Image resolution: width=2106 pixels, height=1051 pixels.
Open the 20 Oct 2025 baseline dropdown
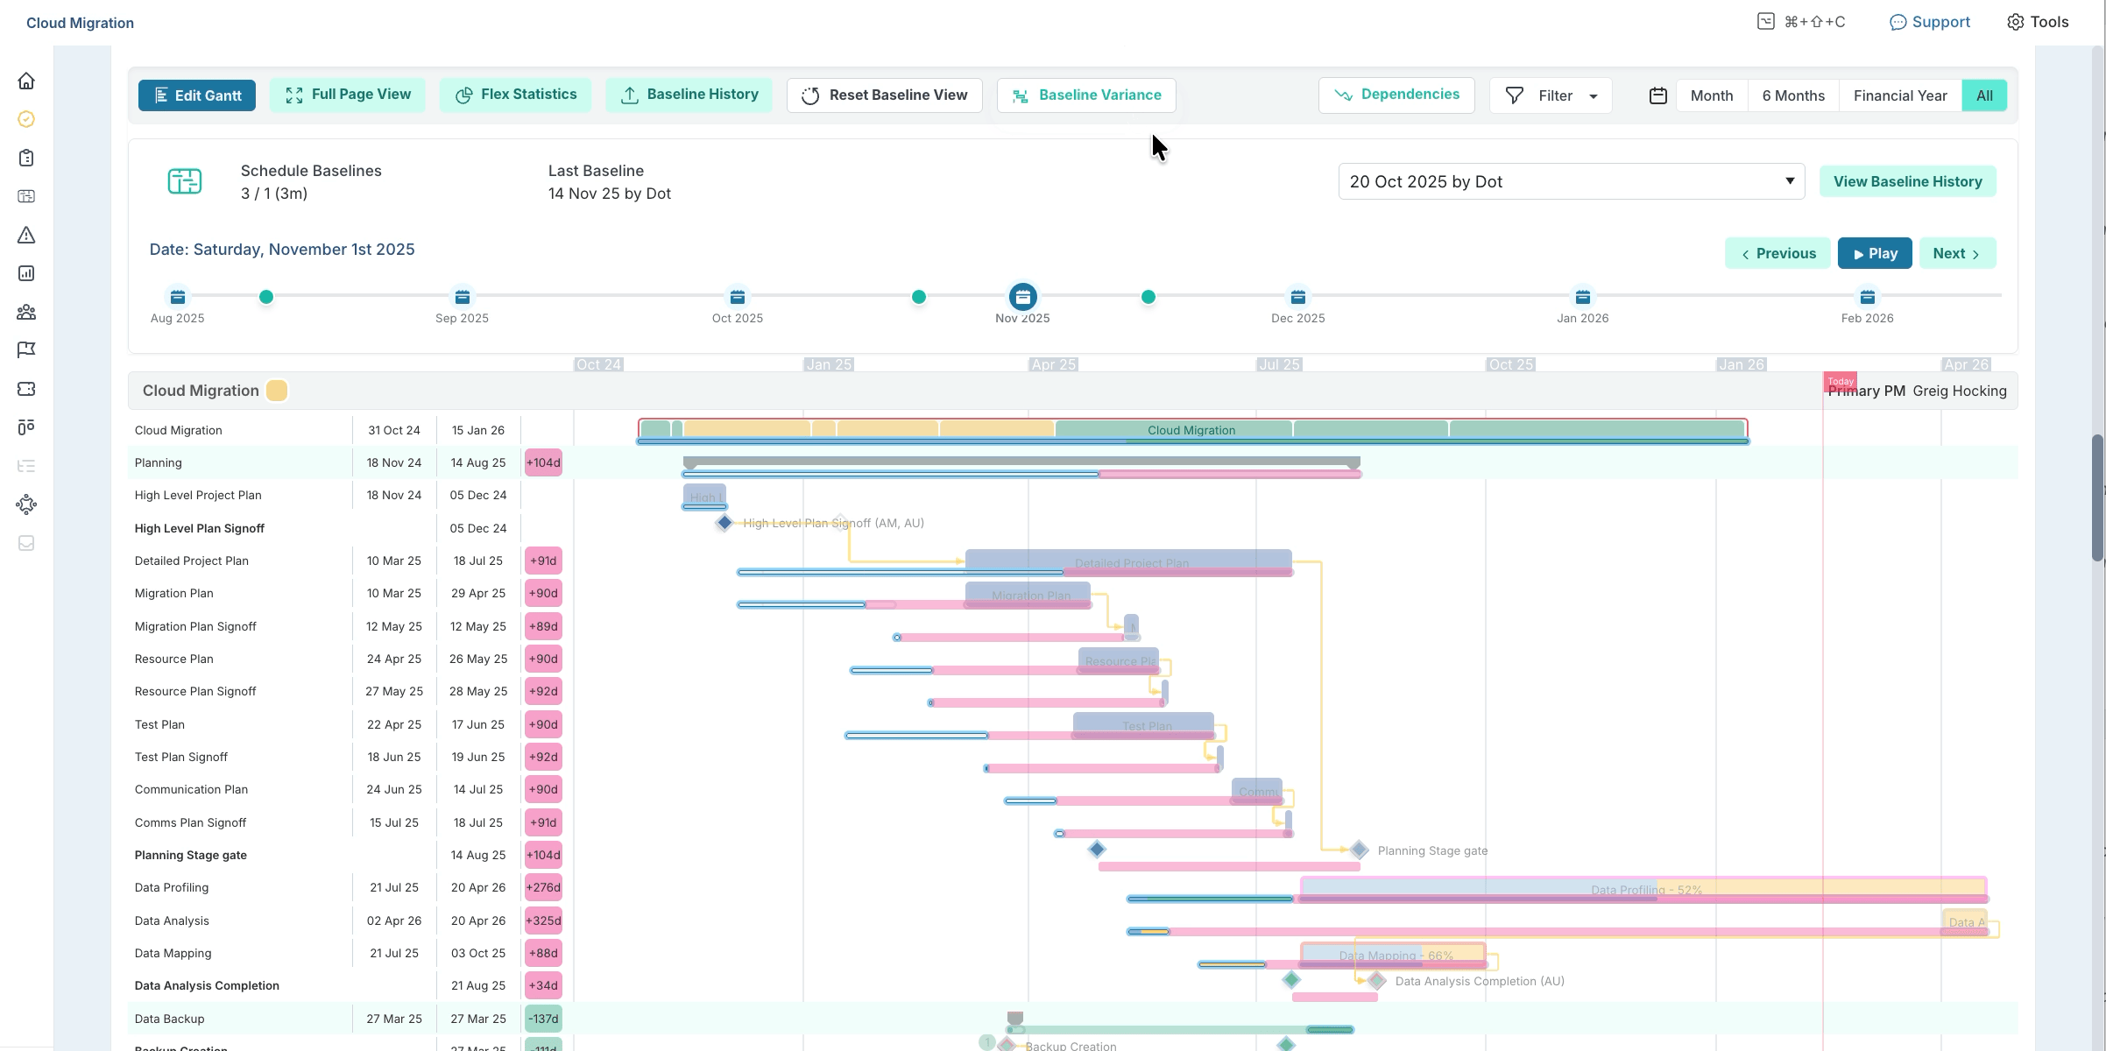click(x=1571, y=181)
